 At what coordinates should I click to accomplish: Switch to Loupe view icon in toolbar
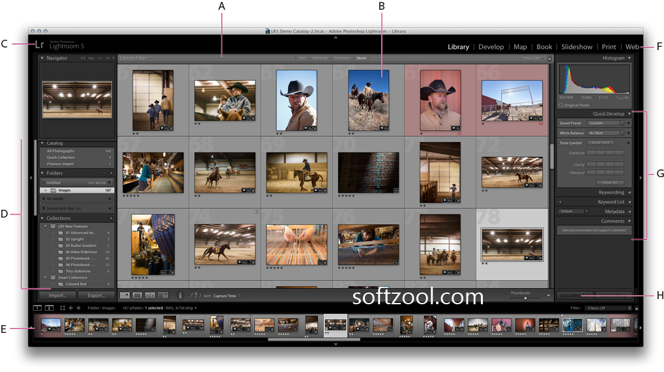[x=137, y=295]
